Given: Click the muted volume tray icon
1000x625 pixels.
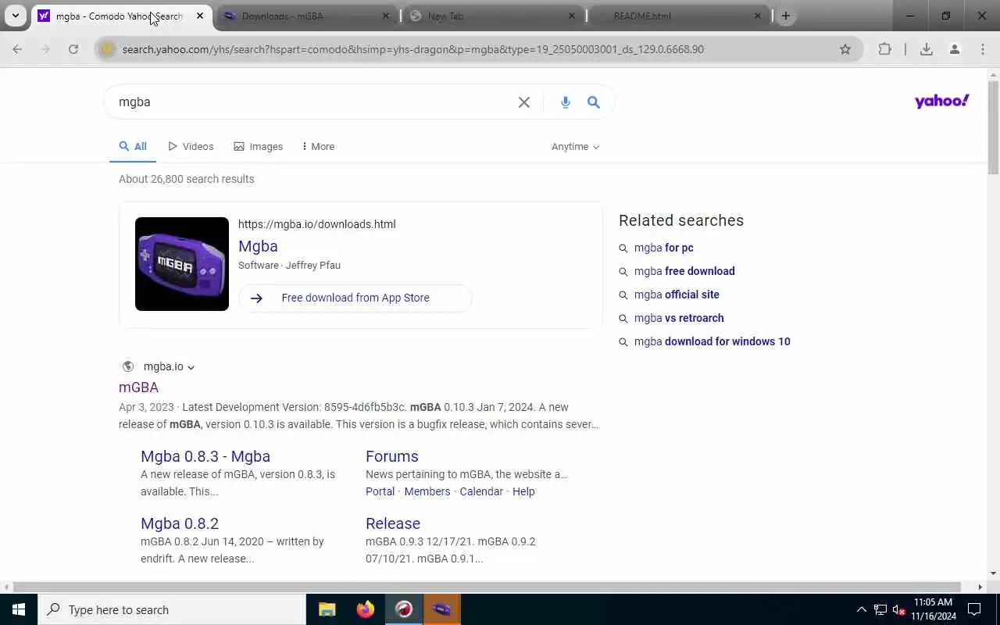Looking at the screenshot, I should (x=898, y=609).
